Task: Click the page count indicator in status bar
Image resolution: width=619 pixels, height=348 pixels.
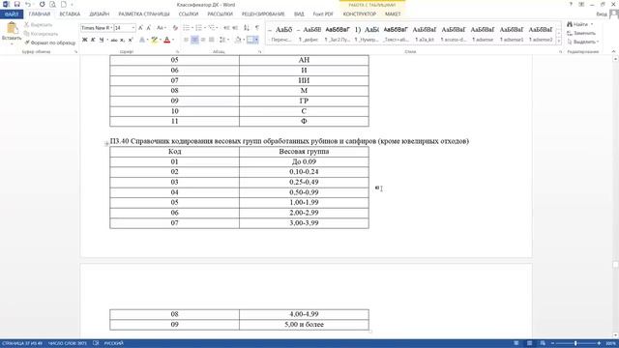Action: (x=22, y=343)
